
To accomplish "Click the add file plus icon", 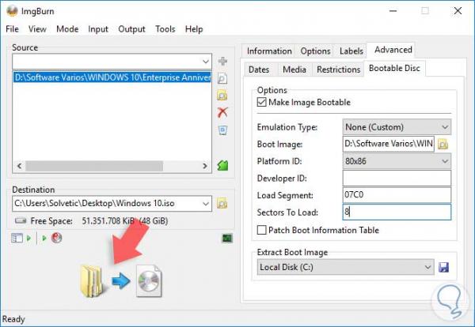I will (x=222, y=62).
